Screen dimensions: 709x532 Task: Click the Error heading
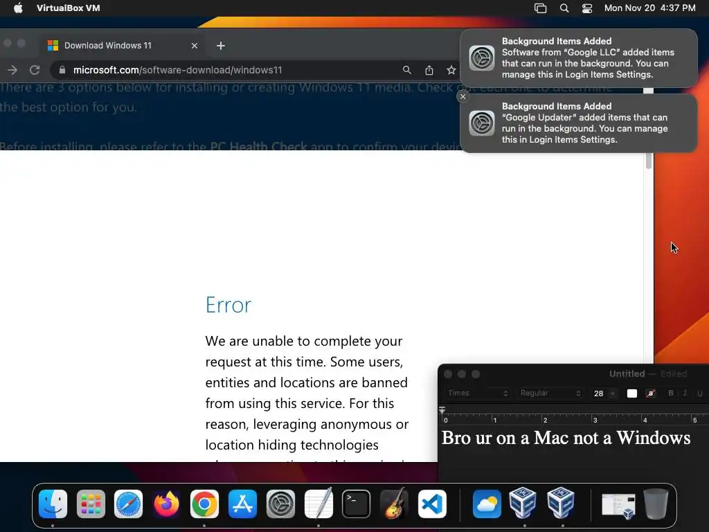point(228,305)
